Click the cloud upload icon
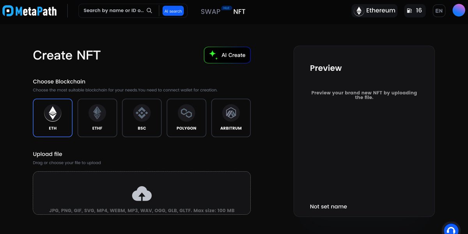 click(142, 194)
